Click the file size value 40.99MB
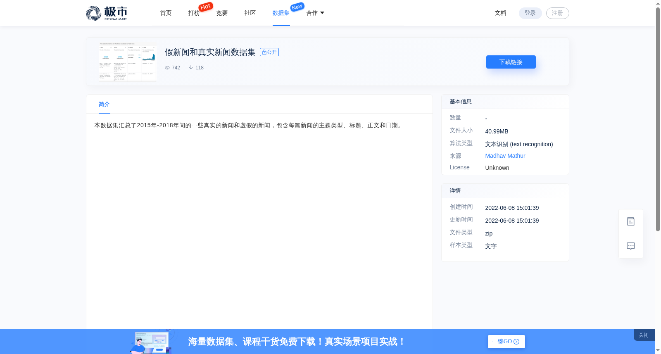Viewport: 661px width, 354px height. 497,131
